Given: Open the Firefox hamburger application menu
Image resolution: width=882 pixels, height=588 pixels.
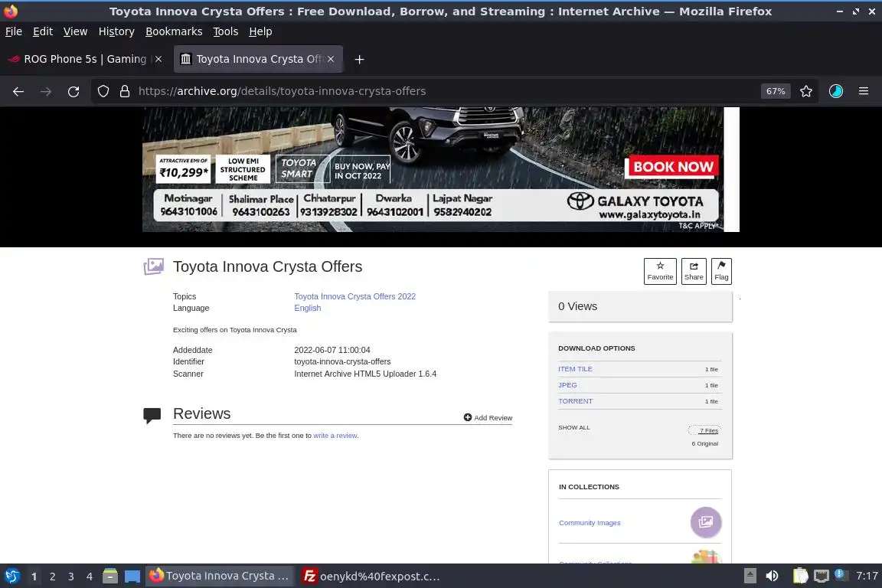Looking at the screenshot, I should tap(864, 91).
